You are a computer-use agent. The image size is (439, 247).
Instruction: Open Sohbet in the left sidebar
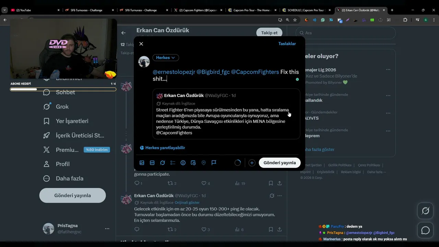[x=59, y=92]
